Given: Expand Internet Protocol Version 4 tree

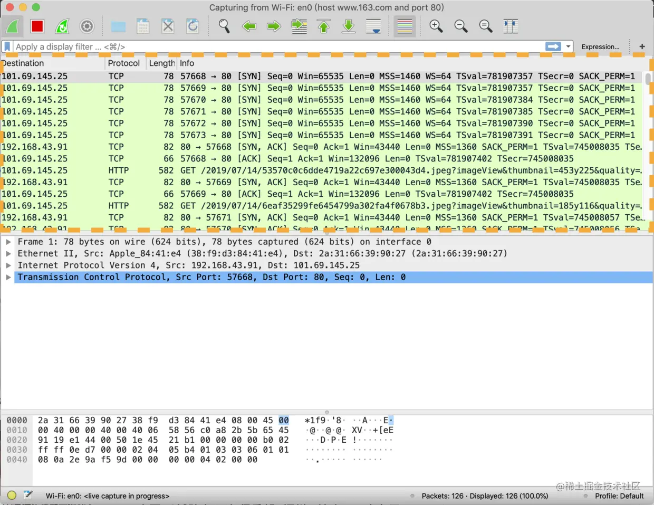Looking at the screenshot, I should pos(8,265).
